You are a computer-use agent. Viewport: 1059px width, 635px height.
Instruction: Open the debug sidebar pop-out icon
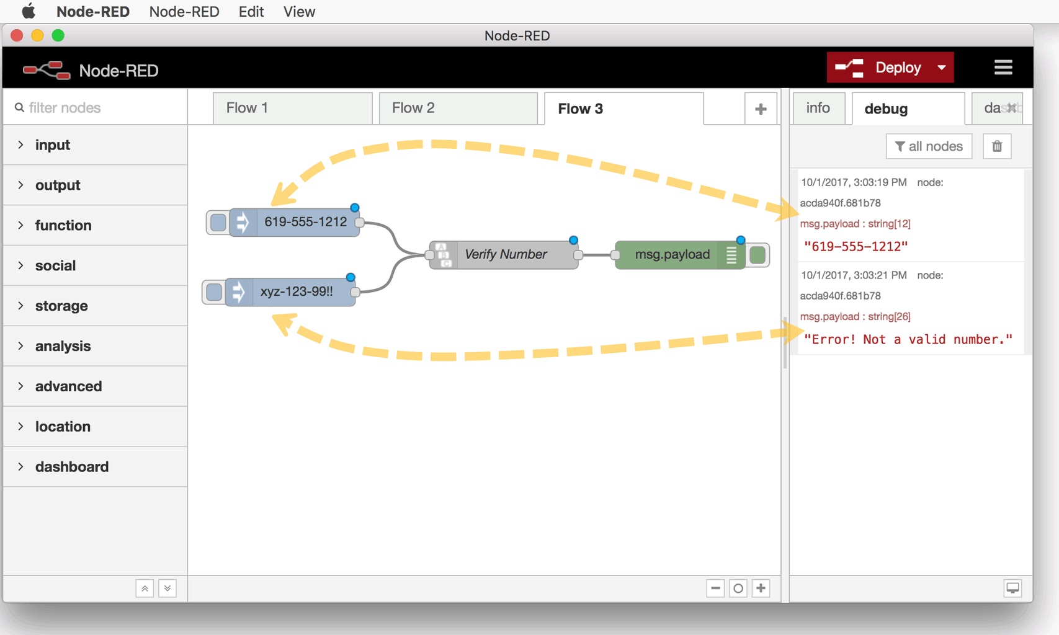pyautogui.click(x=1013, y=588)
